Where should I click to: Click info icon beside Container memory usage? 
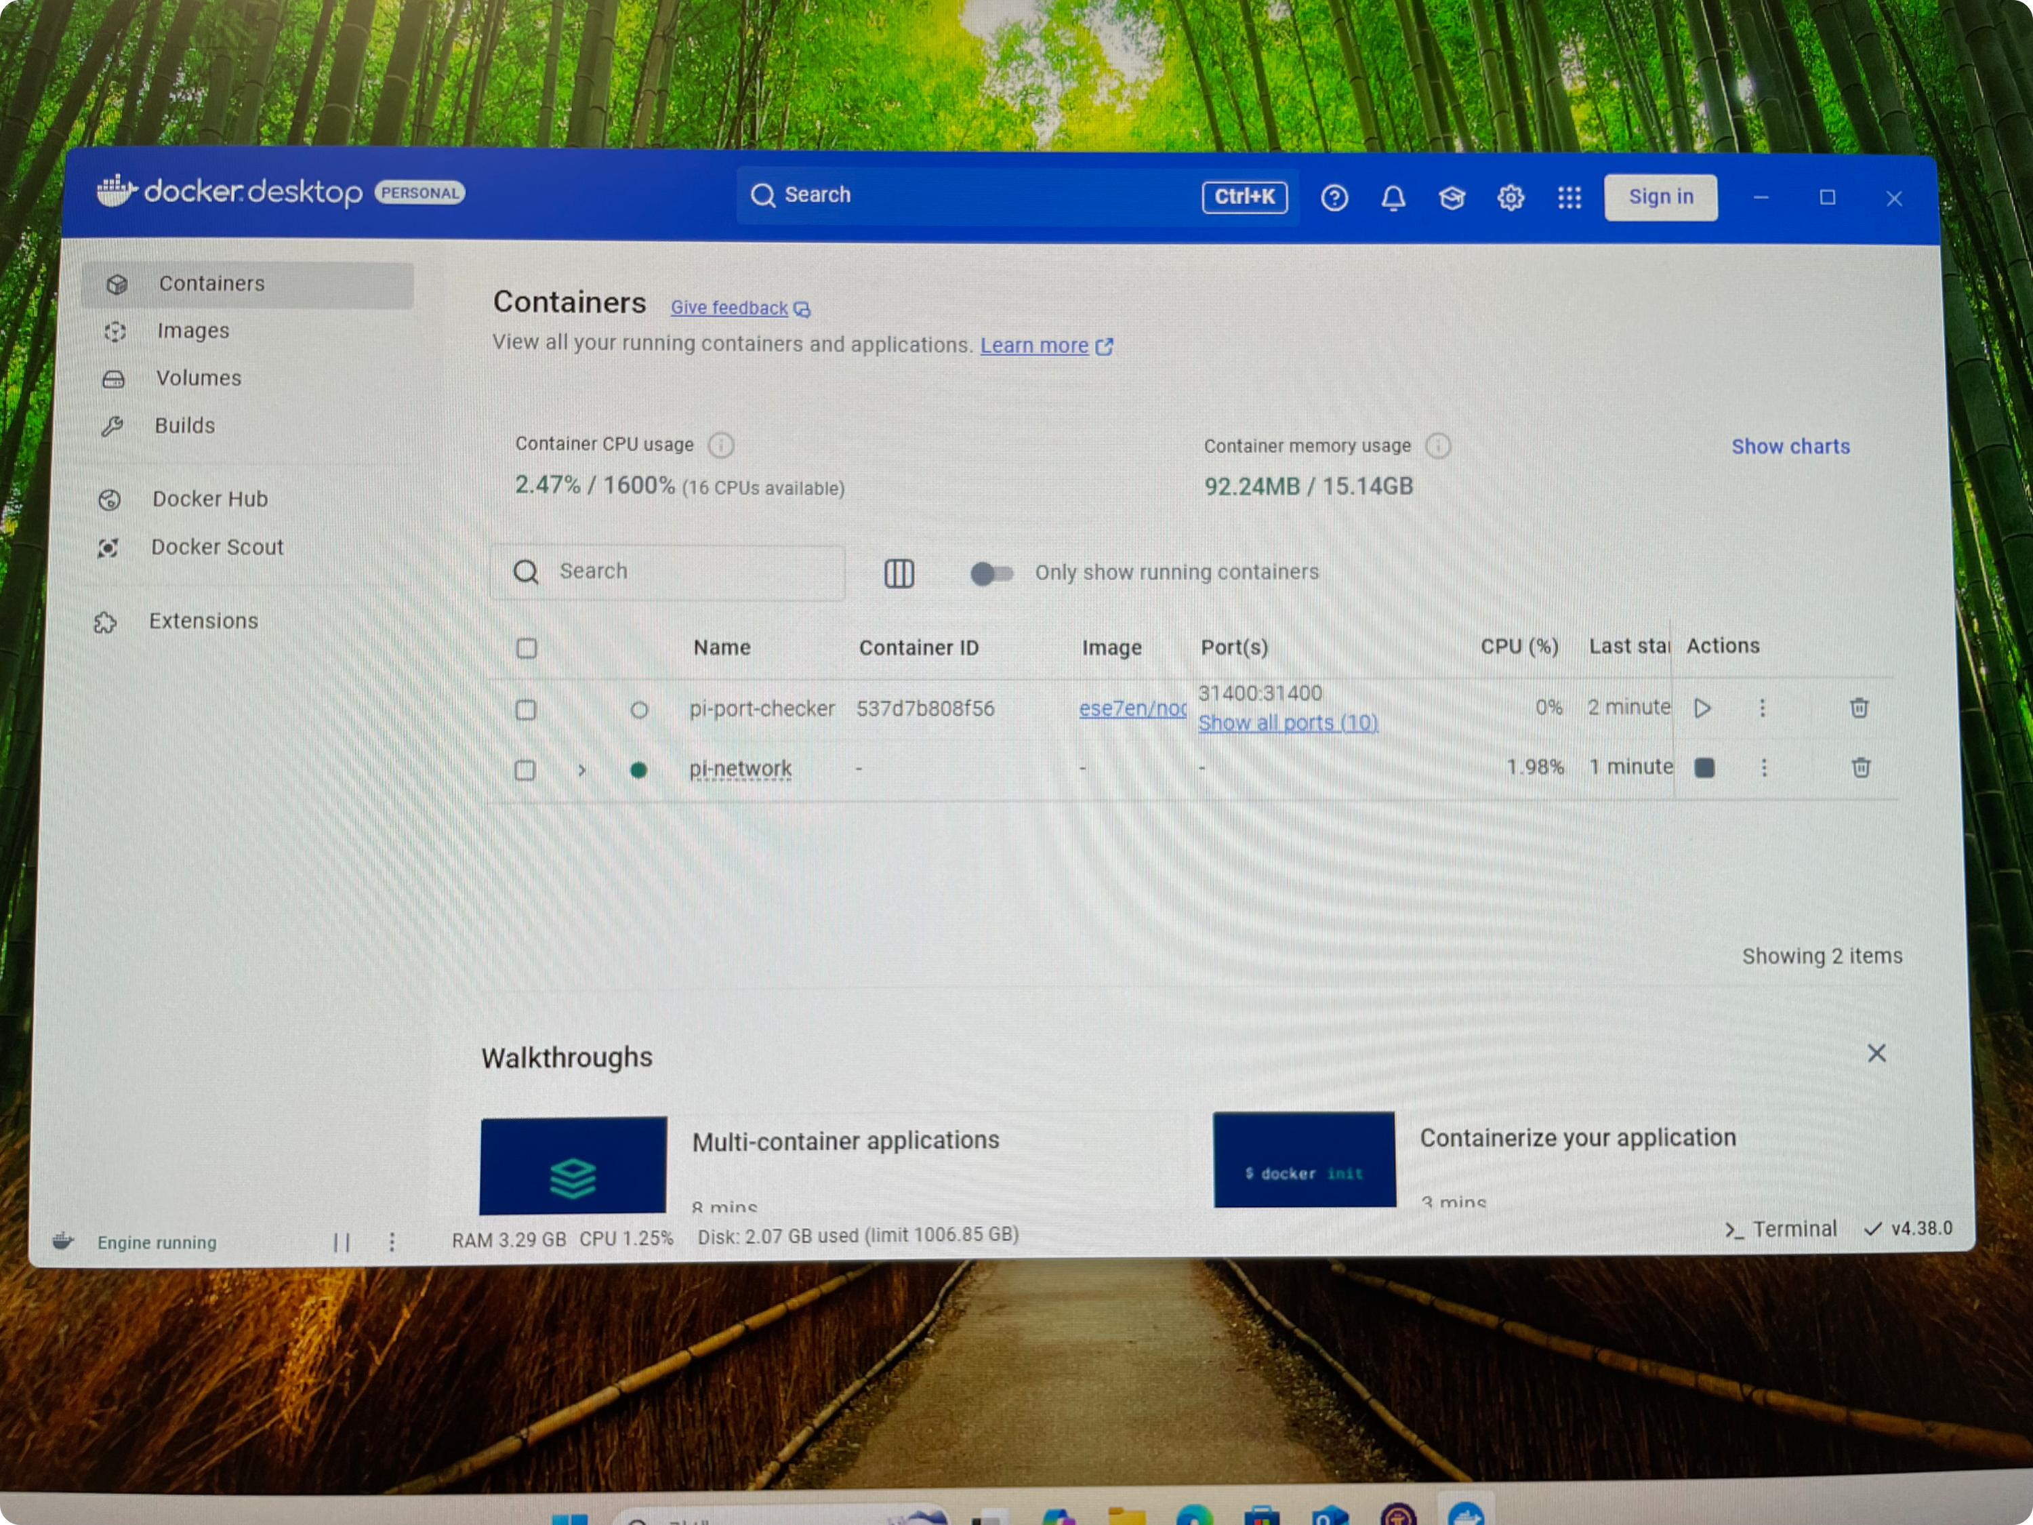click(x=1439, y=446)
